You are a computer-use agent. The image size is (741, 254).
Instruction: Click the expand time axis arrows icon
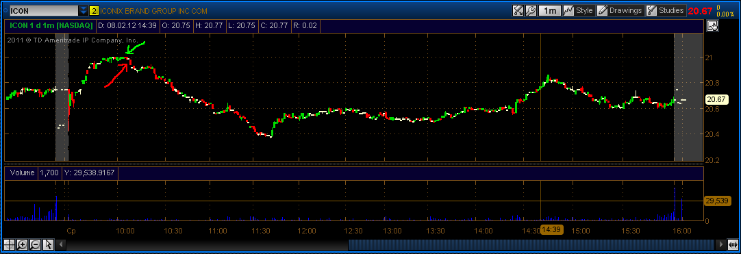pos(733,244)
